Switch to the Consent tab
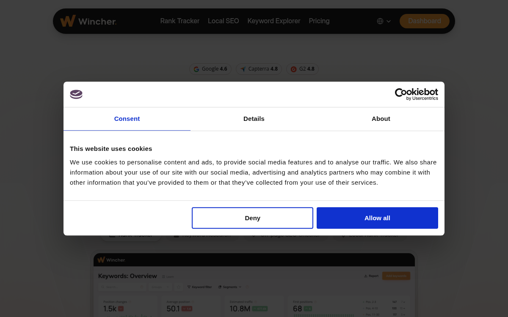 (x=127, y=119)
